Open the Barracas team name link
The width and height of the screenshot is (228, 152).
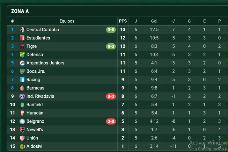point(35,88)
